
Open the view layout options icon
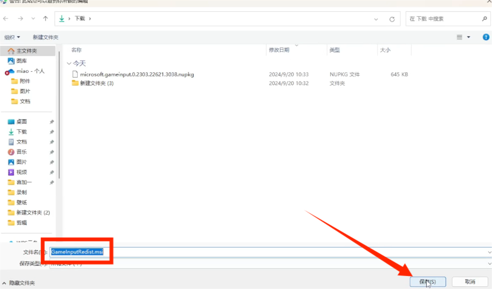pos(460,37)
